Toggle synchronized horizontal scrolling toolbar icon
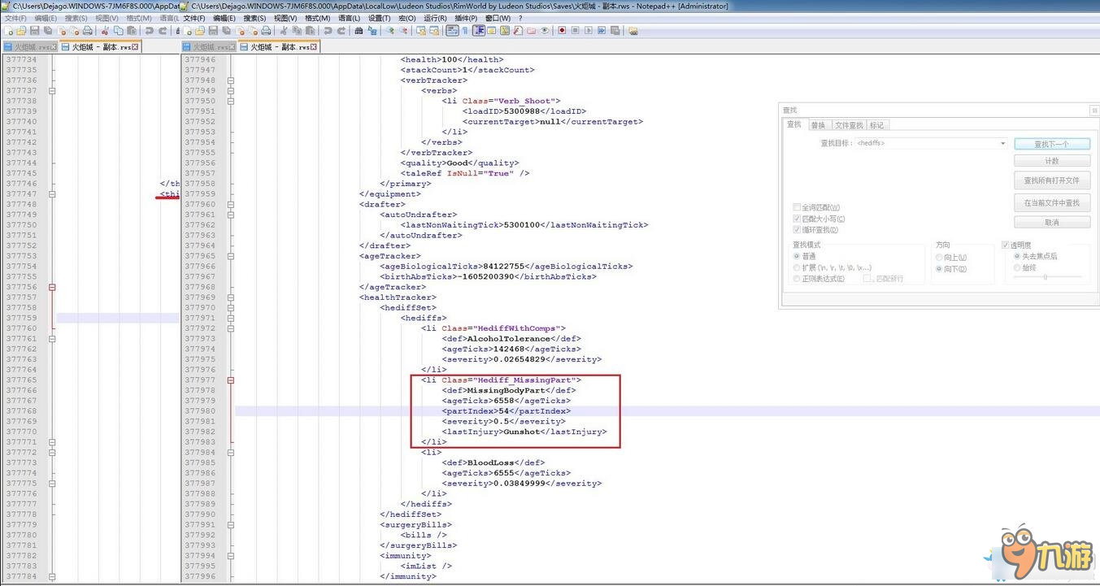The width and height of the screenshot is (1100, 586). pyautogui.click(x=434, y=31)
